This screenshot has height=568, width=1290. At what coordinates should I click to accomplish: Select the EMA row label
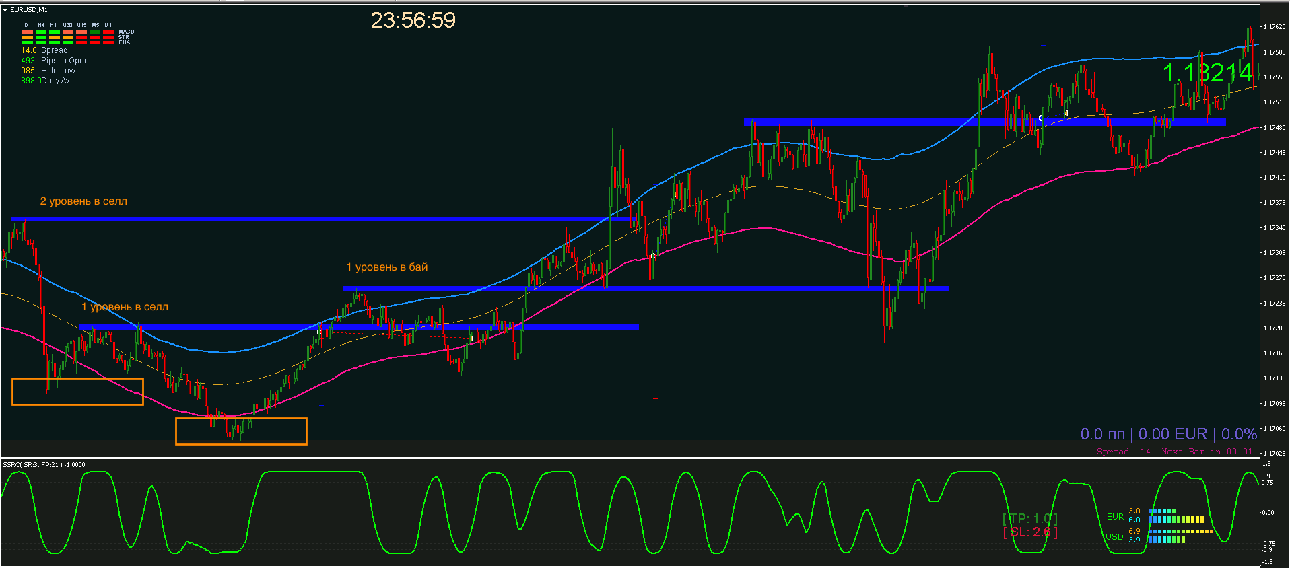point(125,42)
